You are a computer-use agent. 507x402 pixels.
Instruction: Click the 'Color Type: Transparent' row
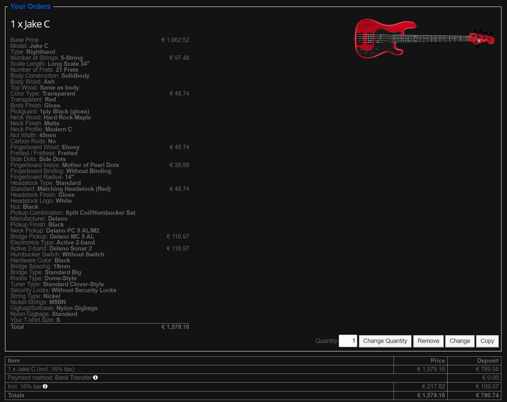[x=43, y=93]
